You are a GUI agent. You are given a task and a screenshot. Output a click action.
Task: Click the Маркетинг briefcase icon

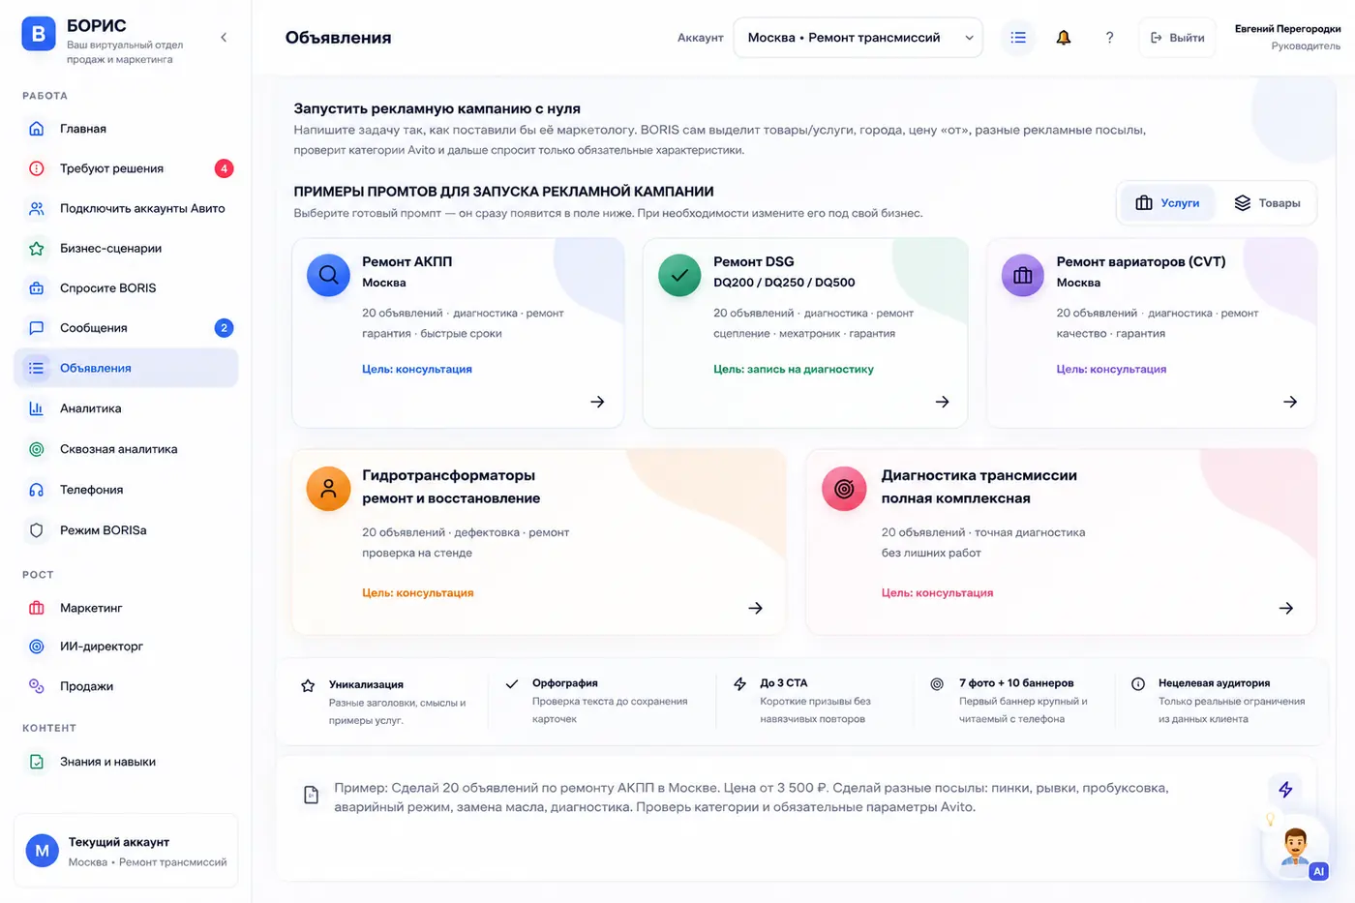[37, 608]
